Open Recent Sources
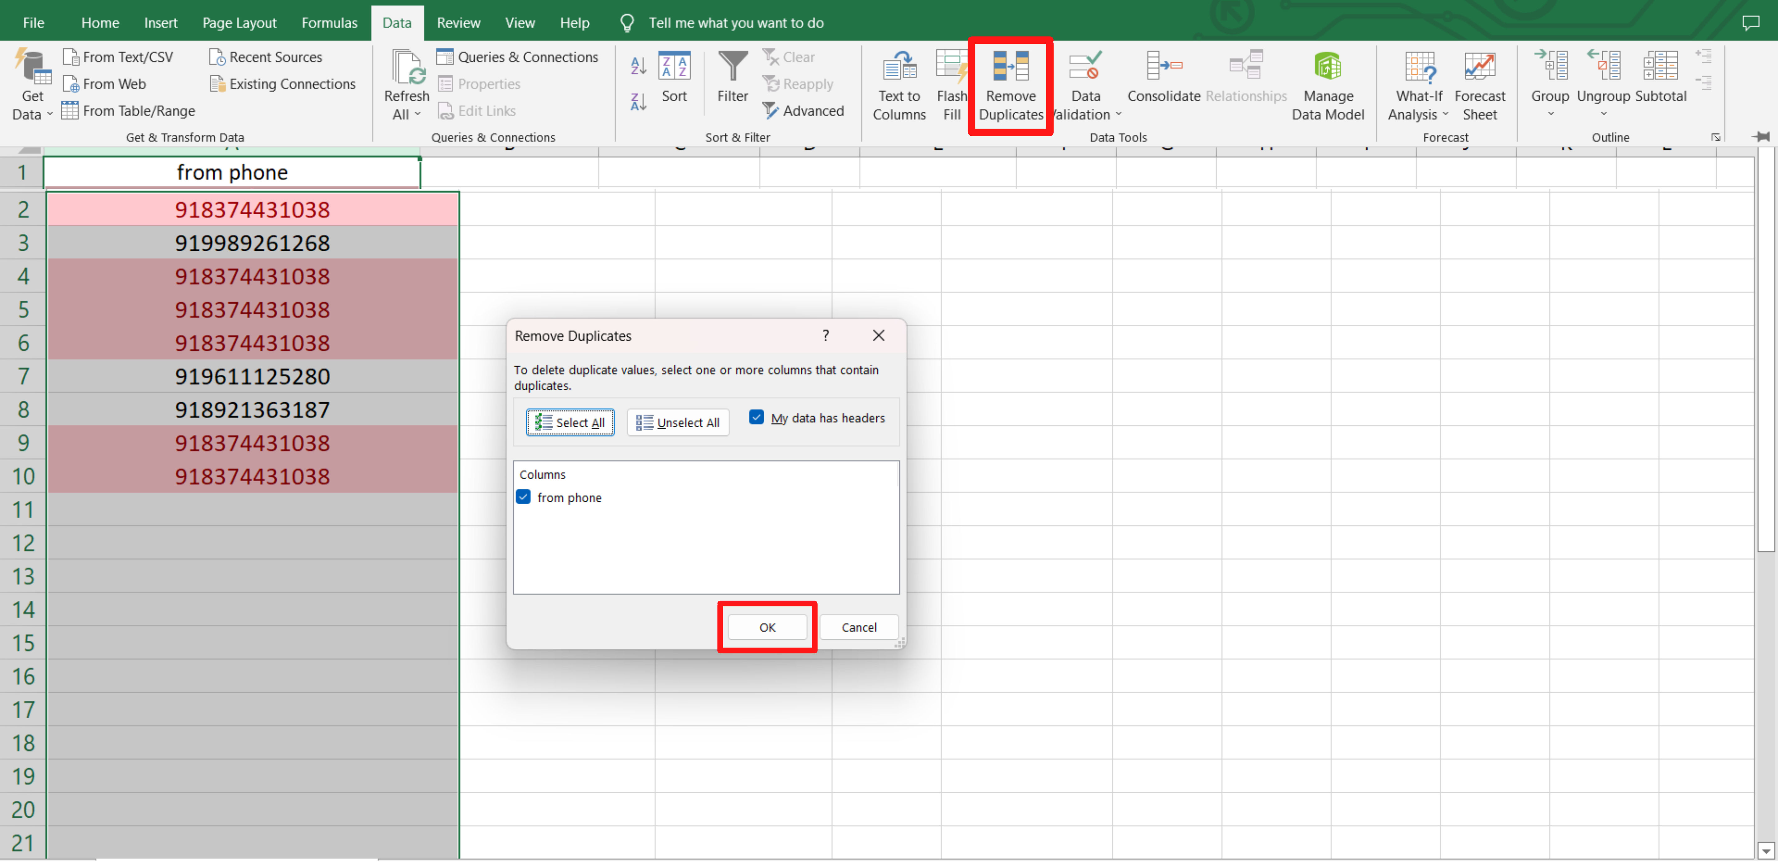Image resolution: width=1778 pixels, height=868 pixels. (x=266, y=57)
